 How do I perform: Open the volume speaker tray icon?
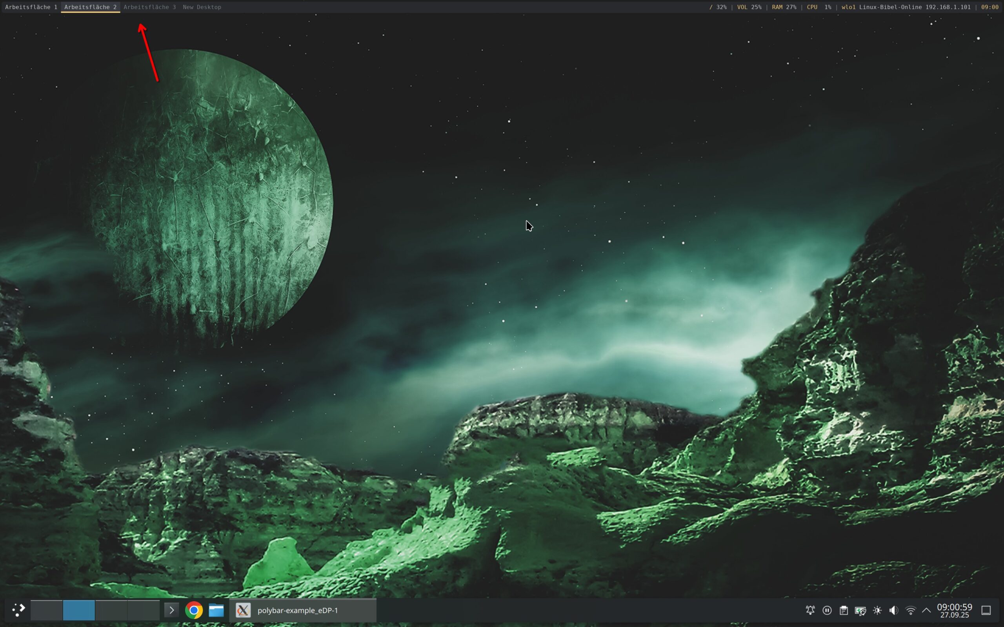click(894, 610)
